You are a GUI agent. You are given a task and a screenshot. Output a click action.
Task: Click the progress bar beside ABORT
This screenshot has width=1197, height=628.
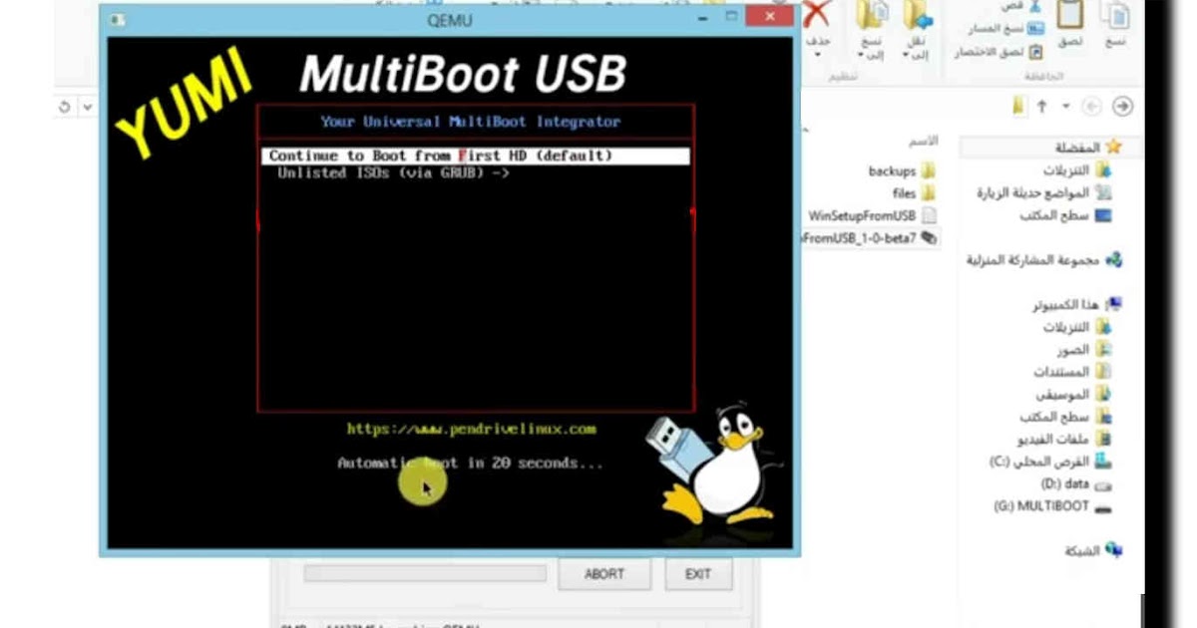425,573
